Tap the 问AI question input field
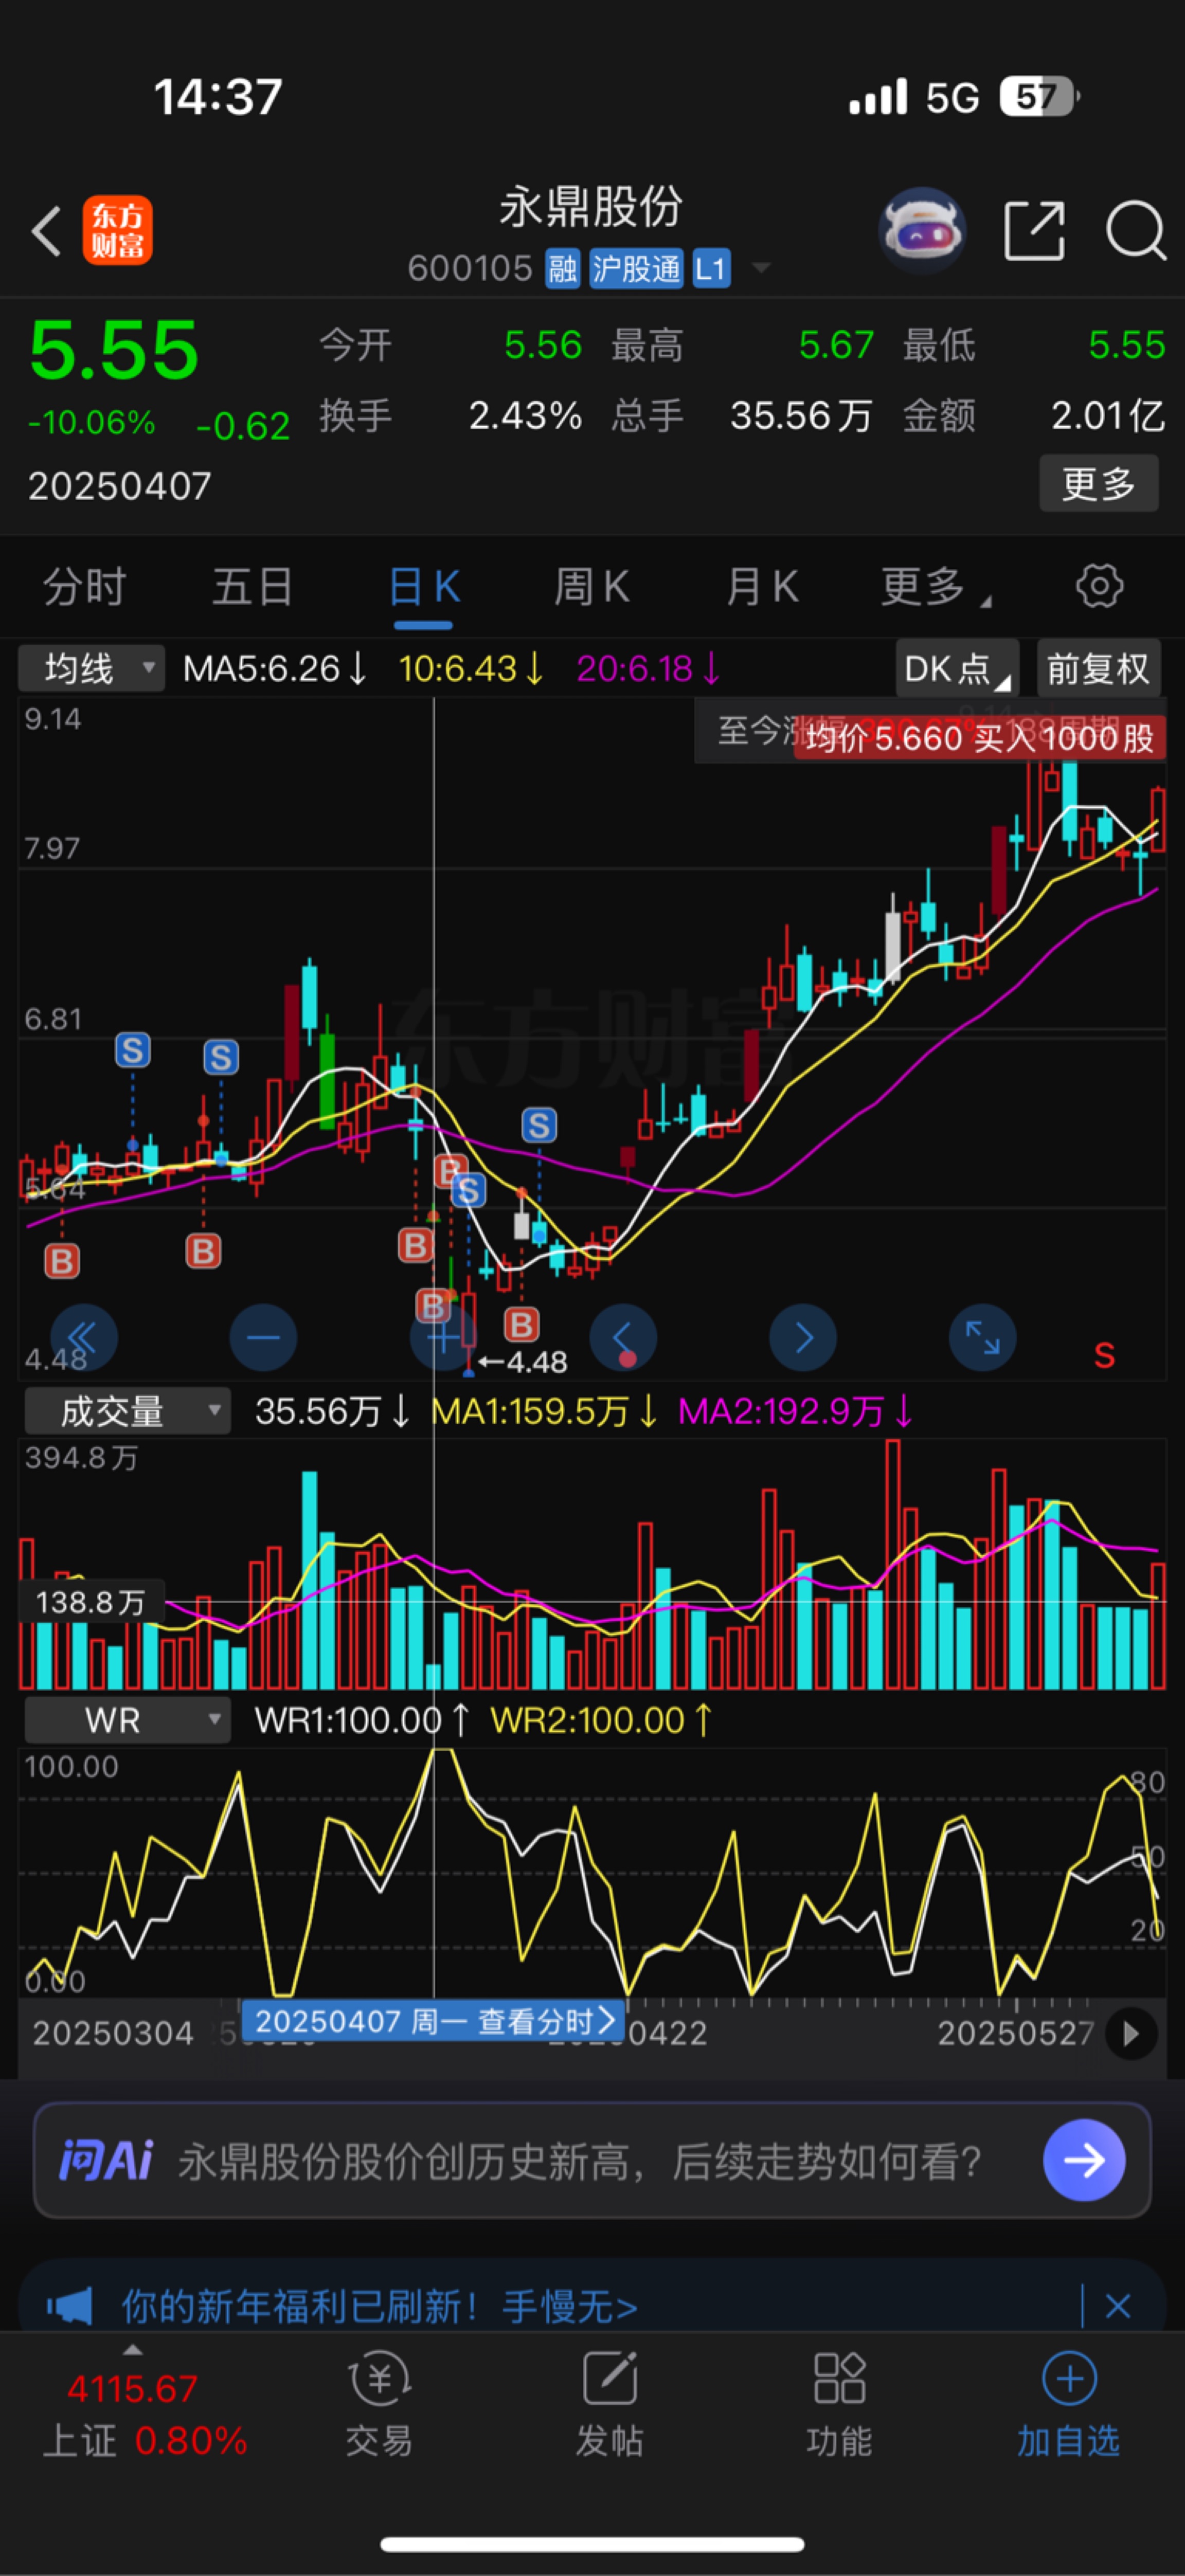The image size is (1185, 2576). tap(580, 2161)
